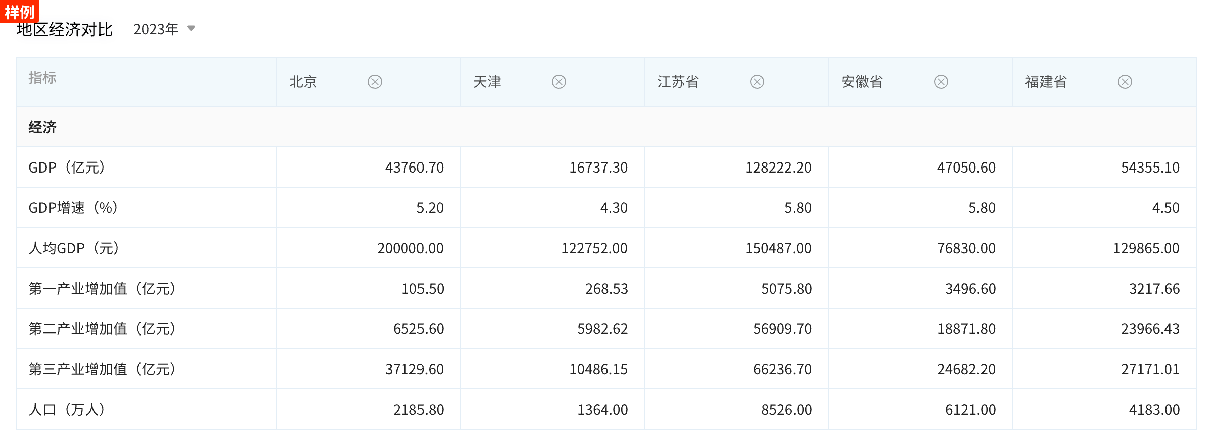Screen dimensions: 1213x446
Task: Select the GDP（亿元）row label
Action: pyautogui.click(x=67, y=168)
